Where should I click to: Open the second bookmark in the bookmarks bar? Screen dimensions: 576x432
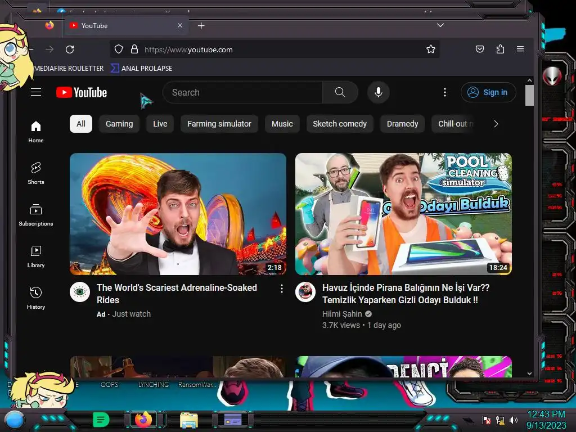pyautogui.click(x=142, y=68)
